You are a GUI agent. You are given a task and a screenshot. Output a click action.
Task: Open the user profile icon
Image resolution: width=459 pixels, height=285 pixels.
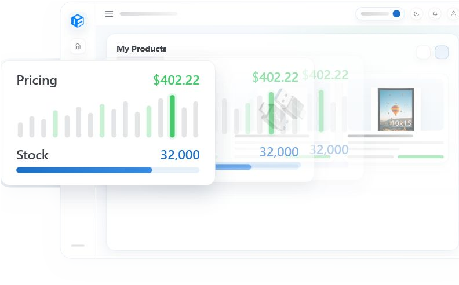click(453, 14)
